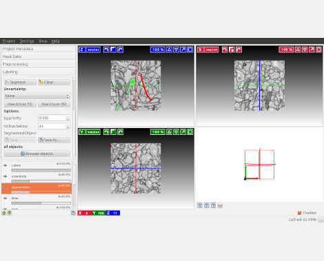Click the Browse objects button

[37, 154]
